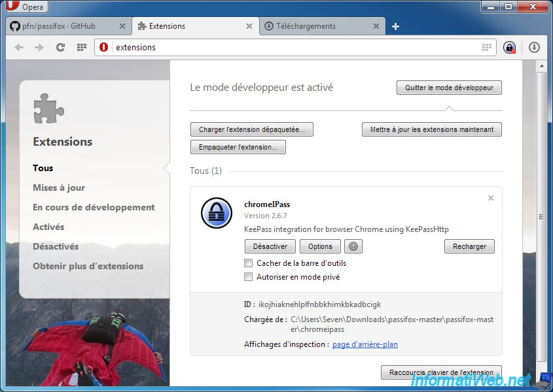This screenshot has height=392, width=553.
Task: Click 'Recharger' to reload chromeIPass
Action: pyautogui.click(x=469, y=246)
